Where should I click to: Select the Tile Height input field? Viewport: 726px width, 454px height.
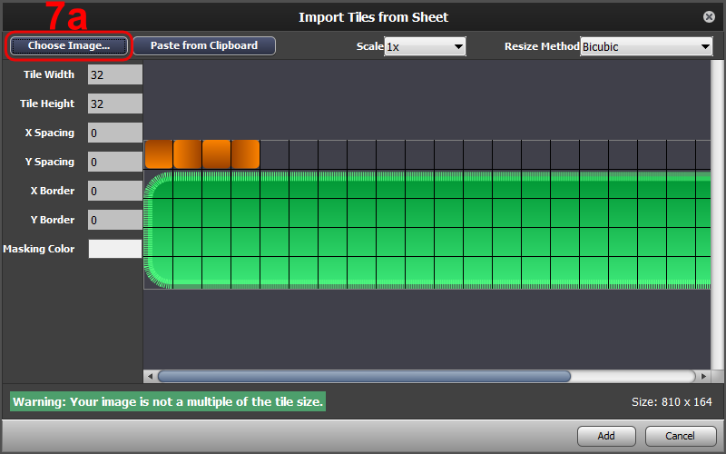[115, 104]
